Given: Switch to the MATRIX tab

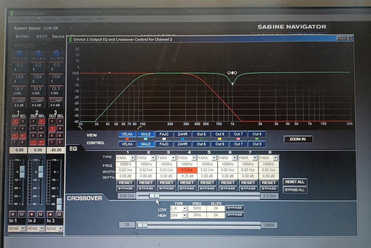Looking at the screenshot, I should [x=22, y=37].
